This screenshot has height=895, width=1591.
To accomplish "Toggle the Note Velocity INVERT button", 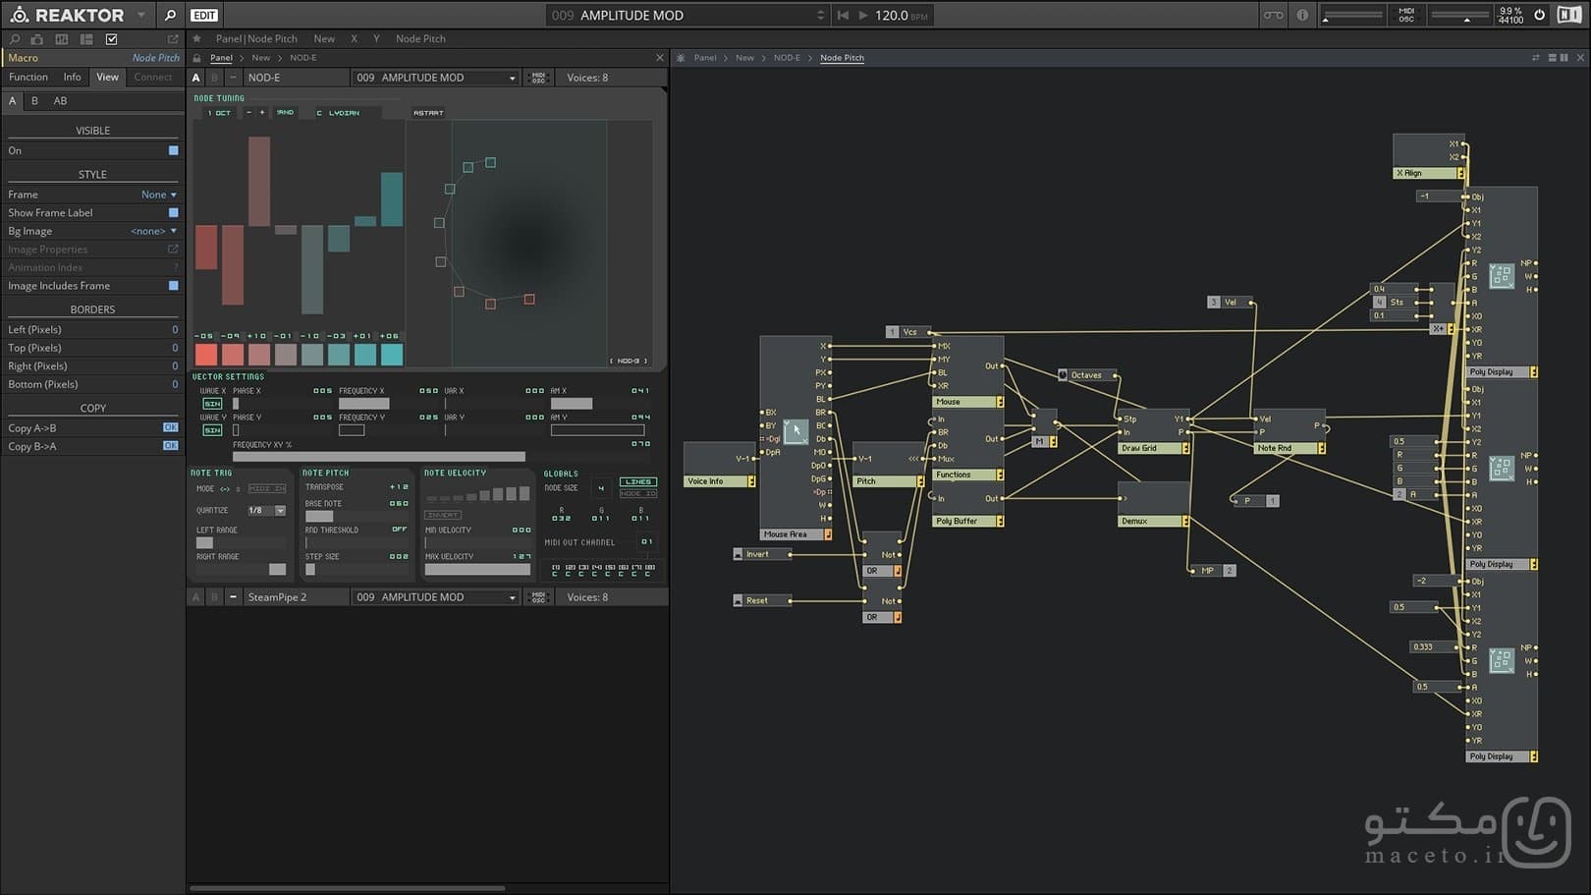I will pos(443,515).
